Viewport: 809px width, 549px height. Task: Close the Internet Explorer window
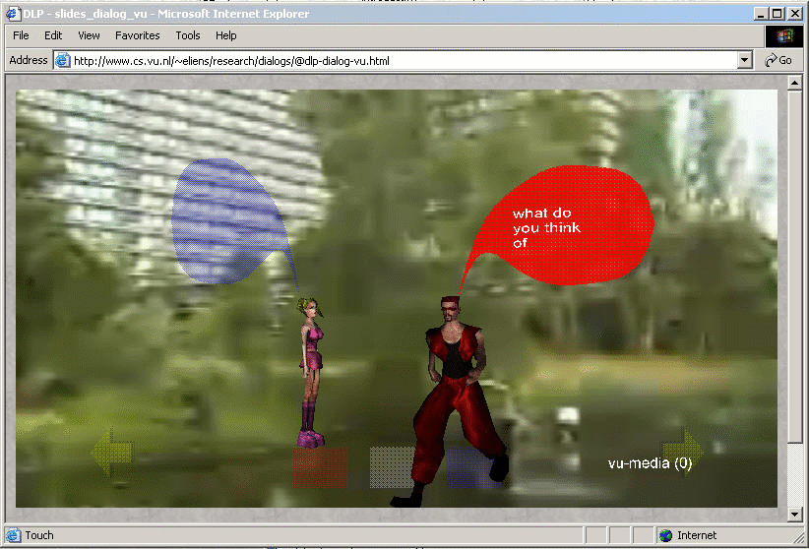pos(795,14)
